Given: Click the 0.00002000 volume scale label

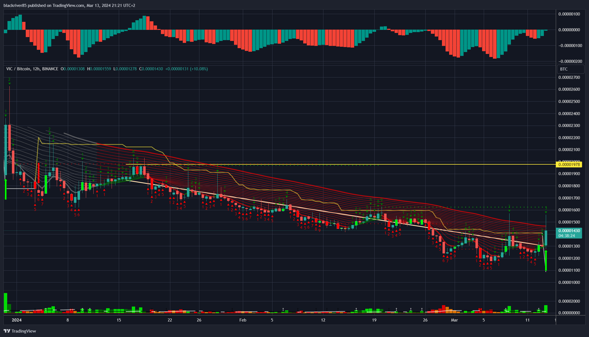Looking at the screenshot, I should click(569, 301).
